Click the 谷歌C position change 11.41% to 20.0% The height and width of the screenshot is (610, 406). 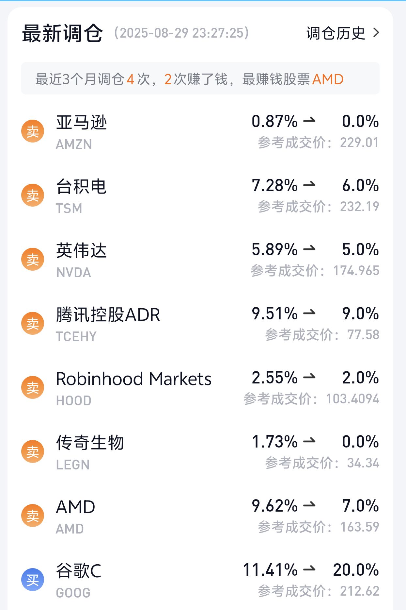[311, 570]
